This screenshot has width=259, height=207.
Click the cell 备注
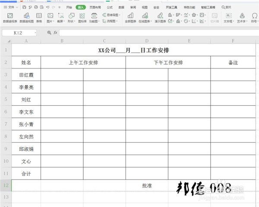(233, 63)
